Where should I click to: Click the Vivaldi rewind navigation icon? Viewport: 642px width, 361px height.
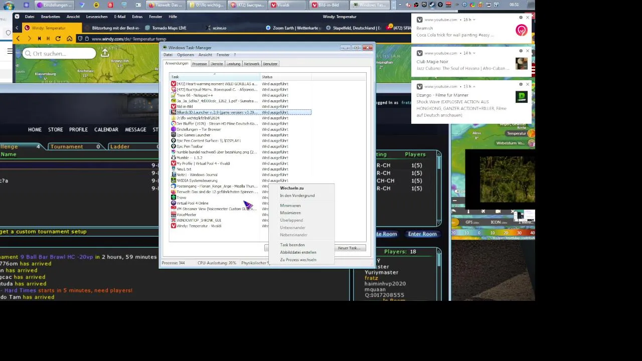pyautogui.click(x=39, y=39)
